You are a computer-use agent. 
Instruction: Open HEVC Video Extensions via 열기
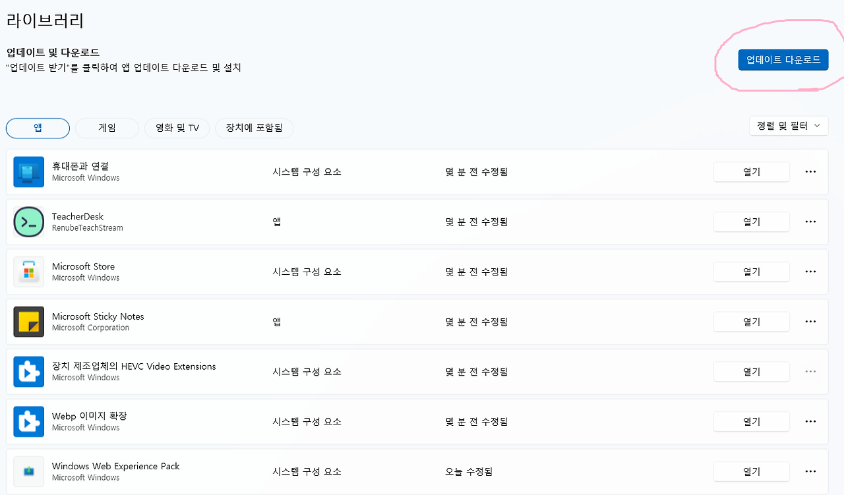point(752,372)
